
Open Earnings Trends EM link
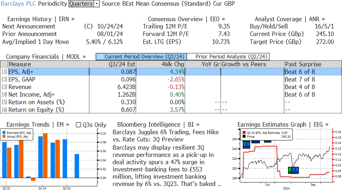point(38,125)
